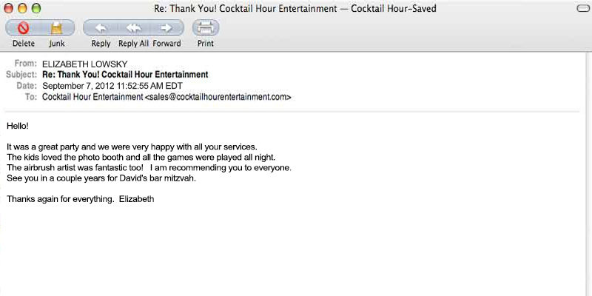
Task: Click the line about David's bar mitzvah
Action: (101, 178)
